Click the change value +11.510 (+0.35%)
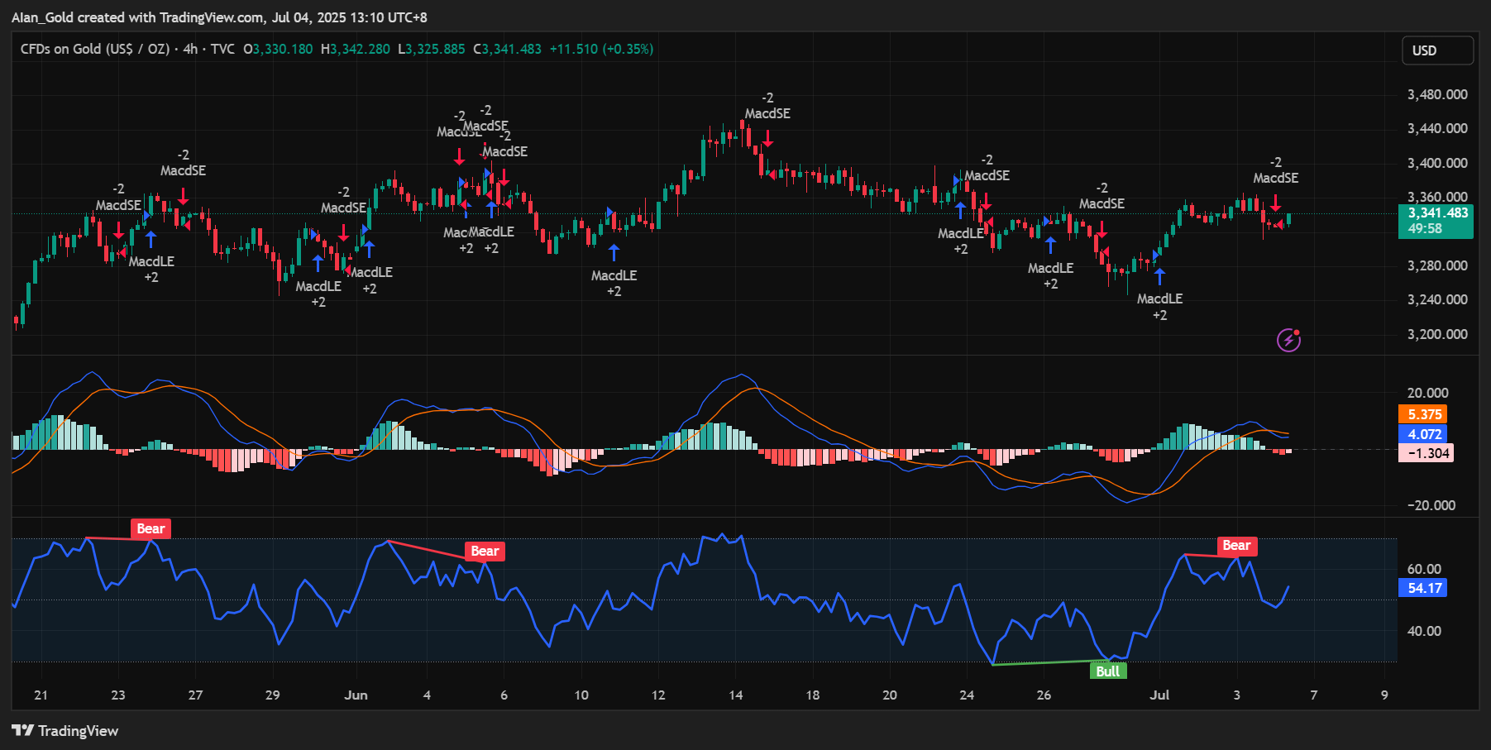The height and width of the screenshot is (750, 1491). [601, 49]
